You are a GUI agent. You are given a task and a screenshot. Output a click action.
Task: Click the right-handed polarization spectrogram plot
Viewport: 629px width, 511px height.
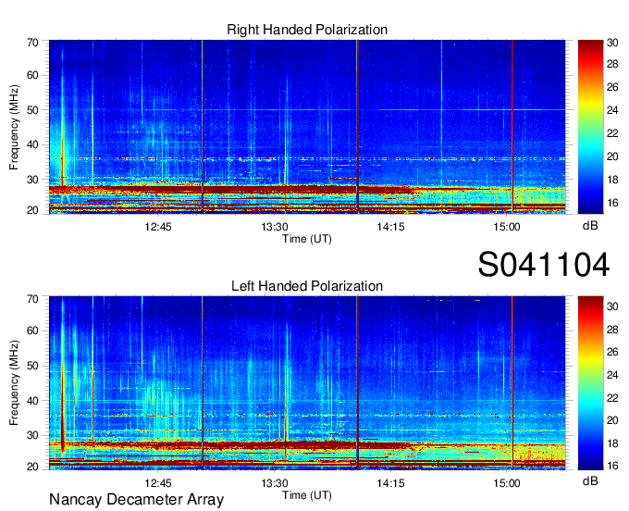[x=307, y=127]
